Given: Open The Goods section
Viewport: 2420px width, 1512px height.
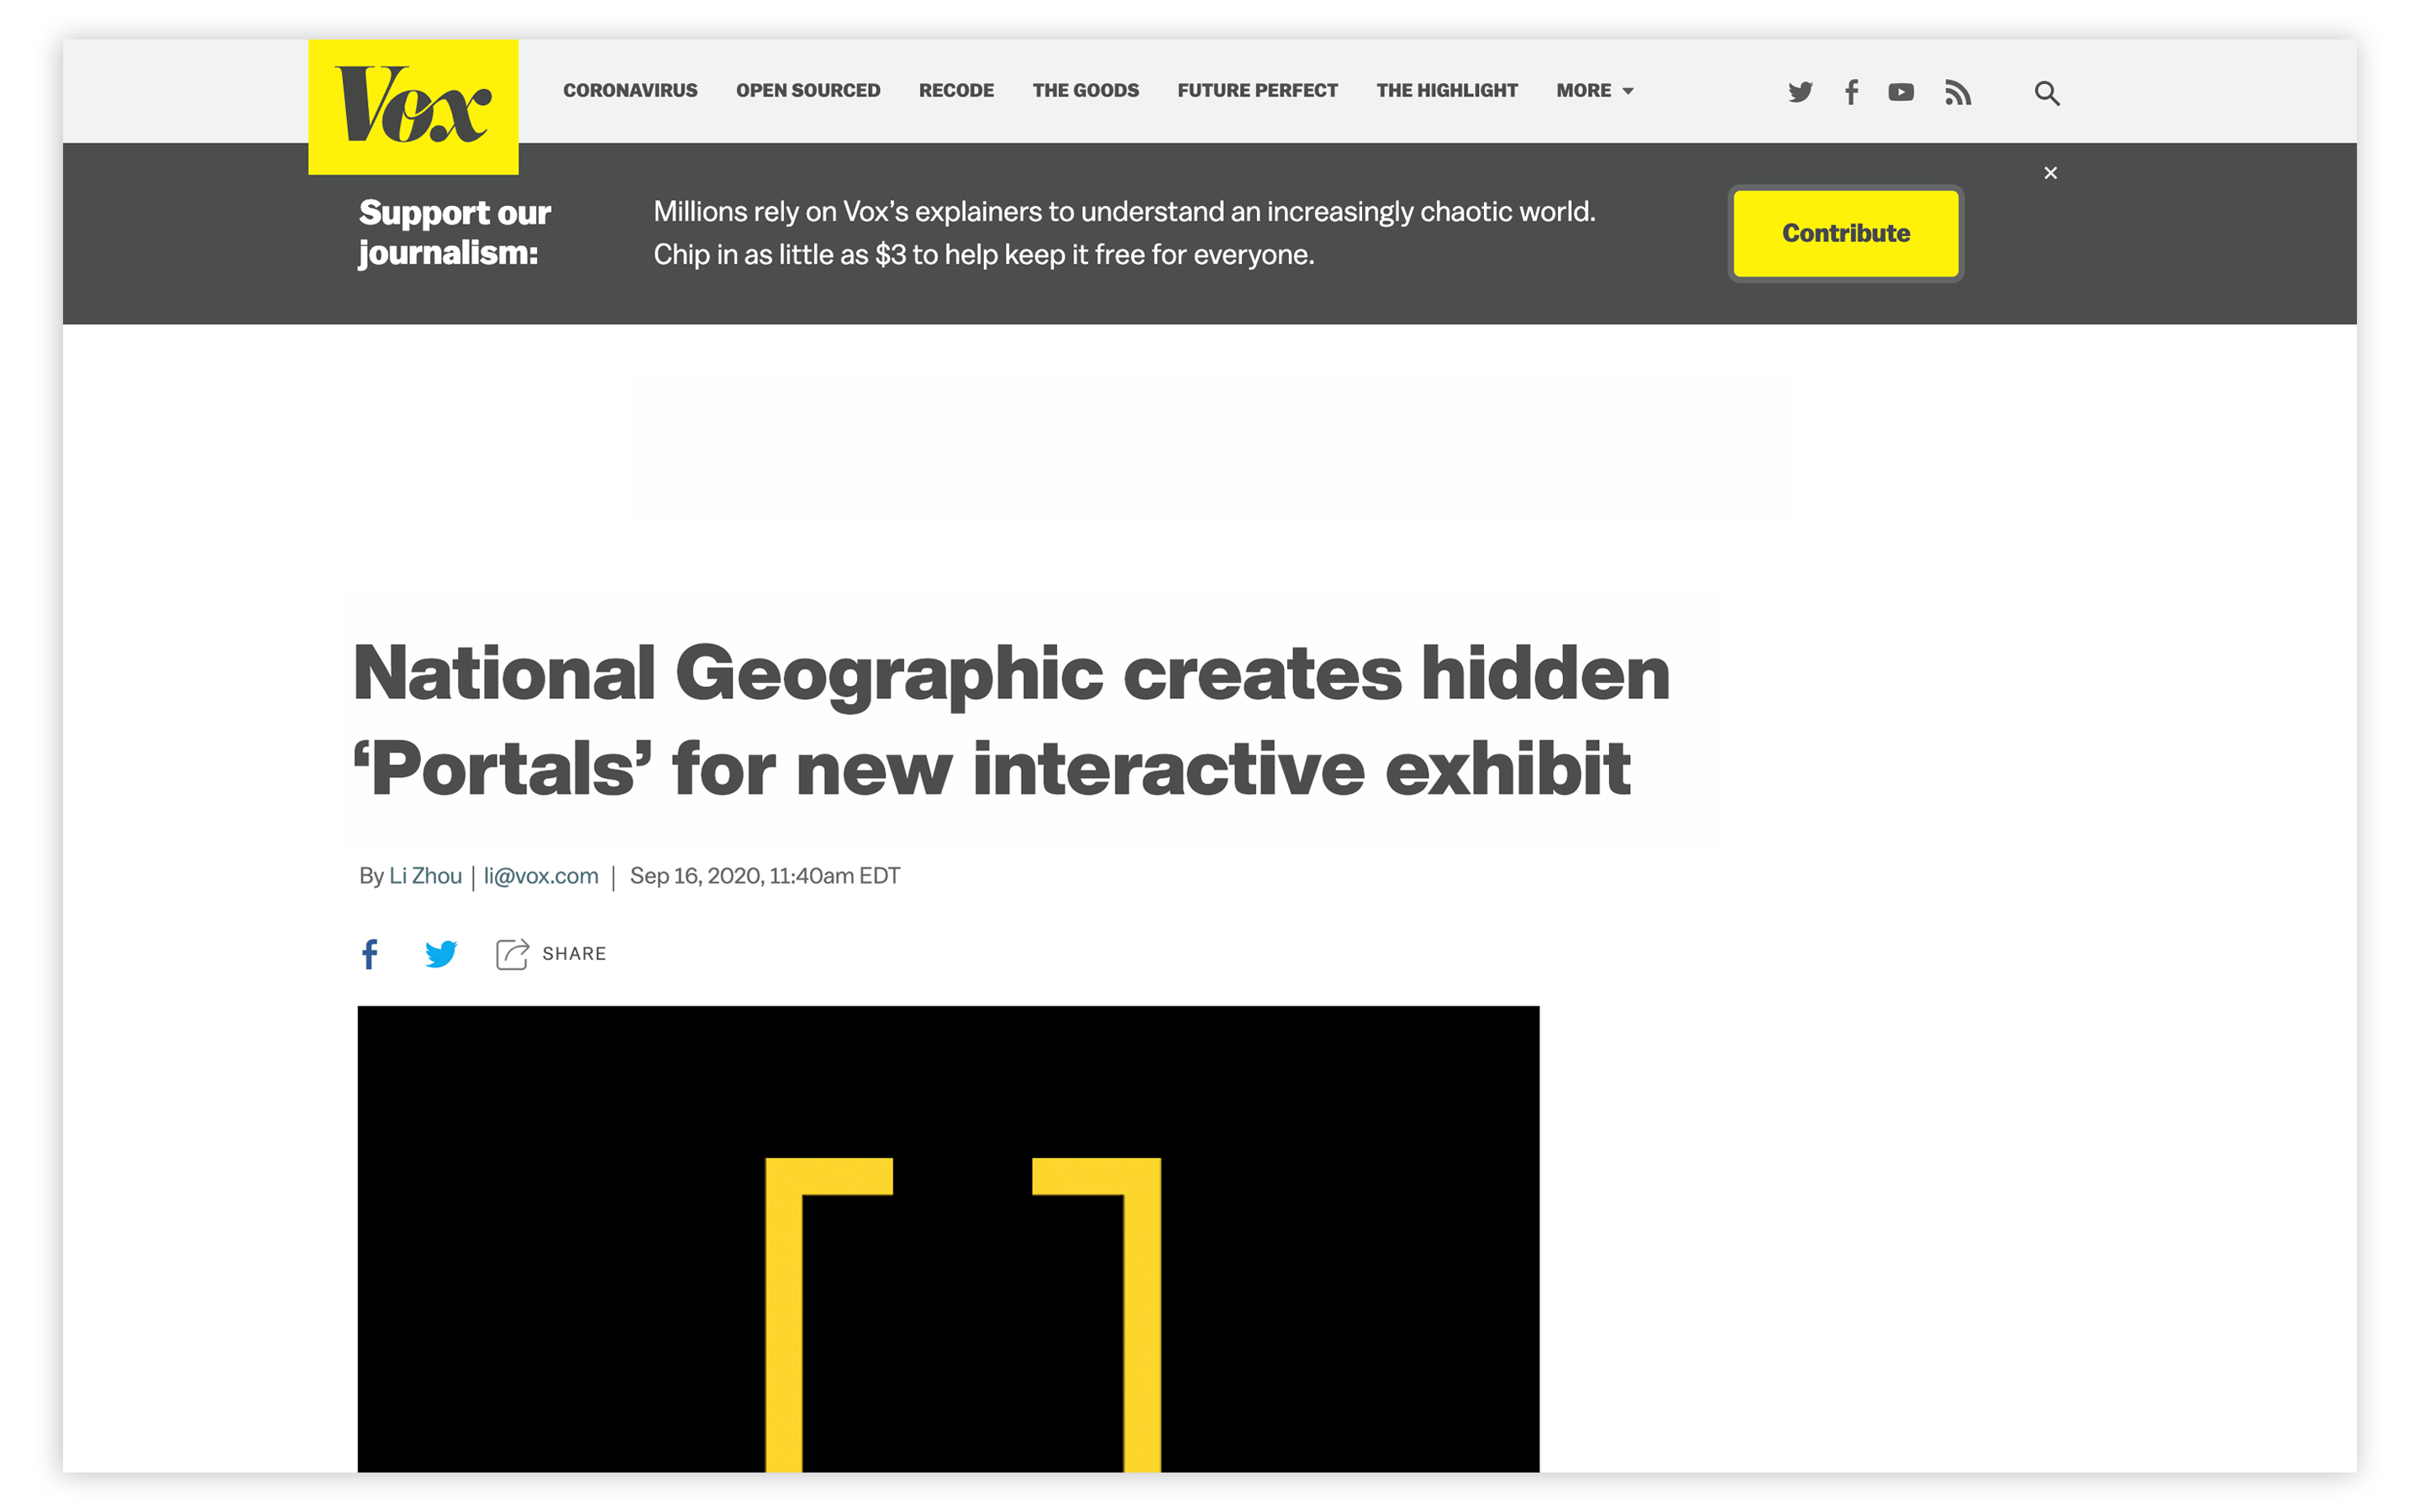Looking at the screenshot, I should (x=1085, y=90).
